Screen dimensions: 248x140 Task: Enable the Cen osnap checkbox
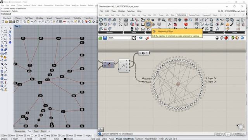[32, 136]
